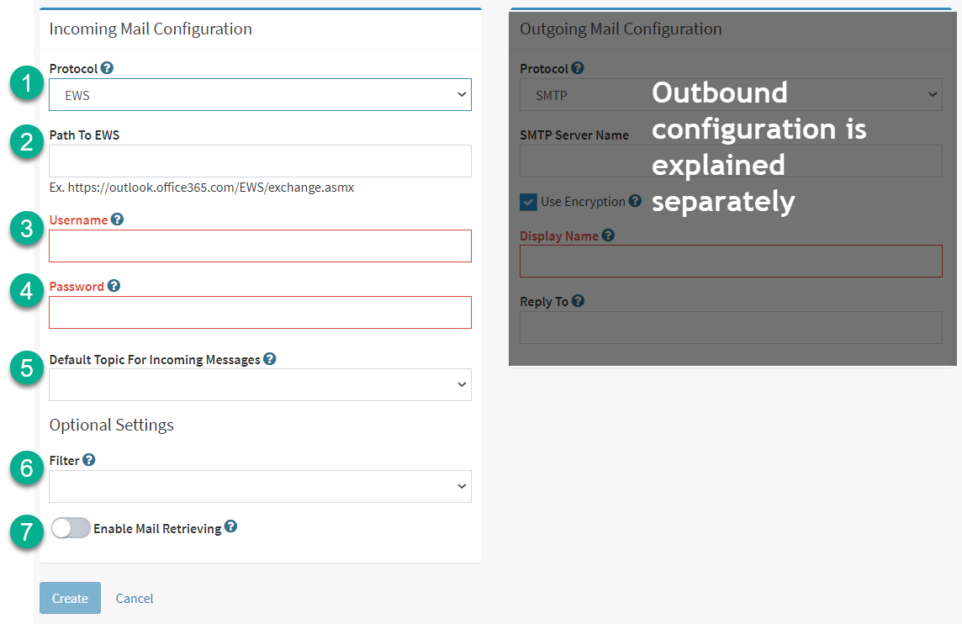Open help icon beside incoming Protocol label
This screenshot has width=962, height=624.
click(107, 68)
